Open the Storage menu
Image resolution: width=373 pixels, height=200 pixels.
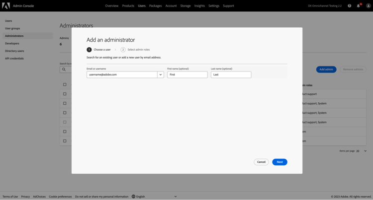[186, 5]
